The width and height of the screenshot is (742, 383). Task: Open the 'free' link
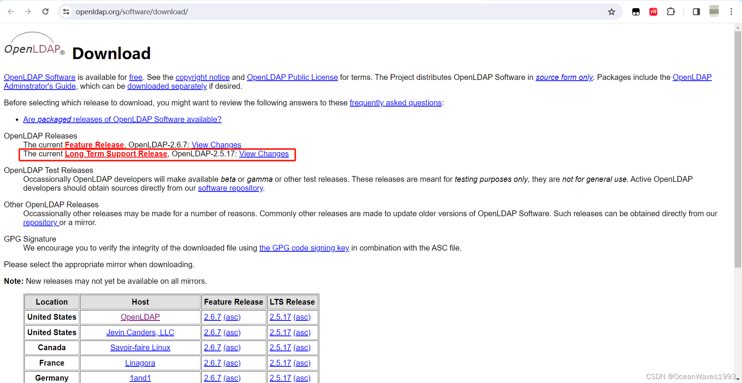136,77
